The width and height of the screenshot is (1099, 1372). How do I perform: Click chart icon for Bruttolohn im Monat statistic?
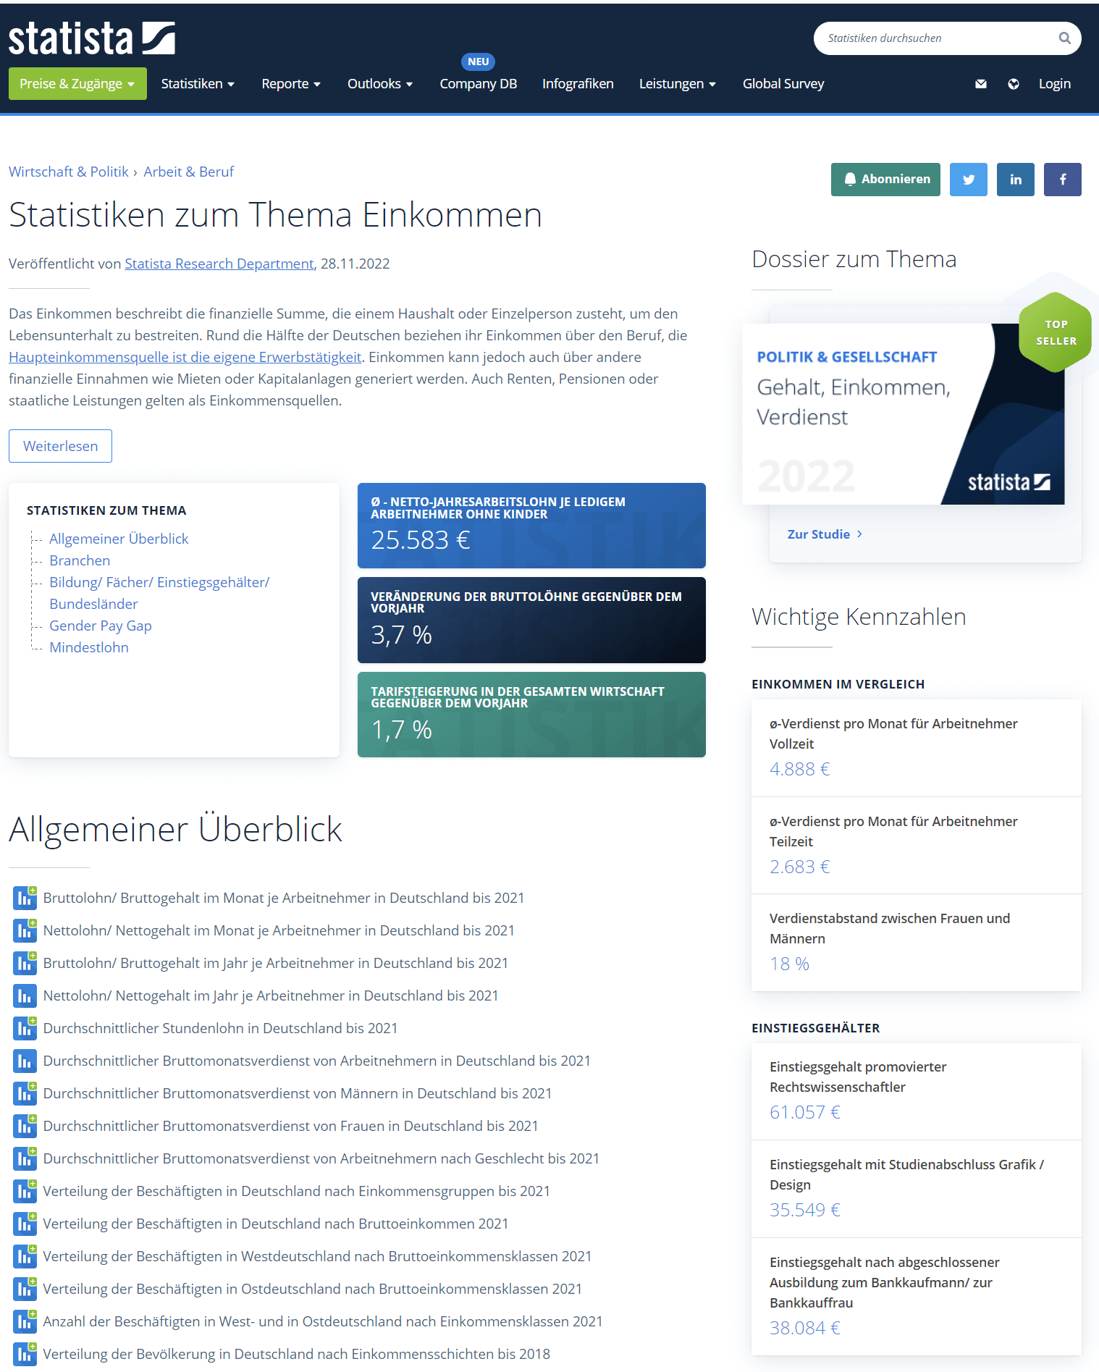point(25,898)
